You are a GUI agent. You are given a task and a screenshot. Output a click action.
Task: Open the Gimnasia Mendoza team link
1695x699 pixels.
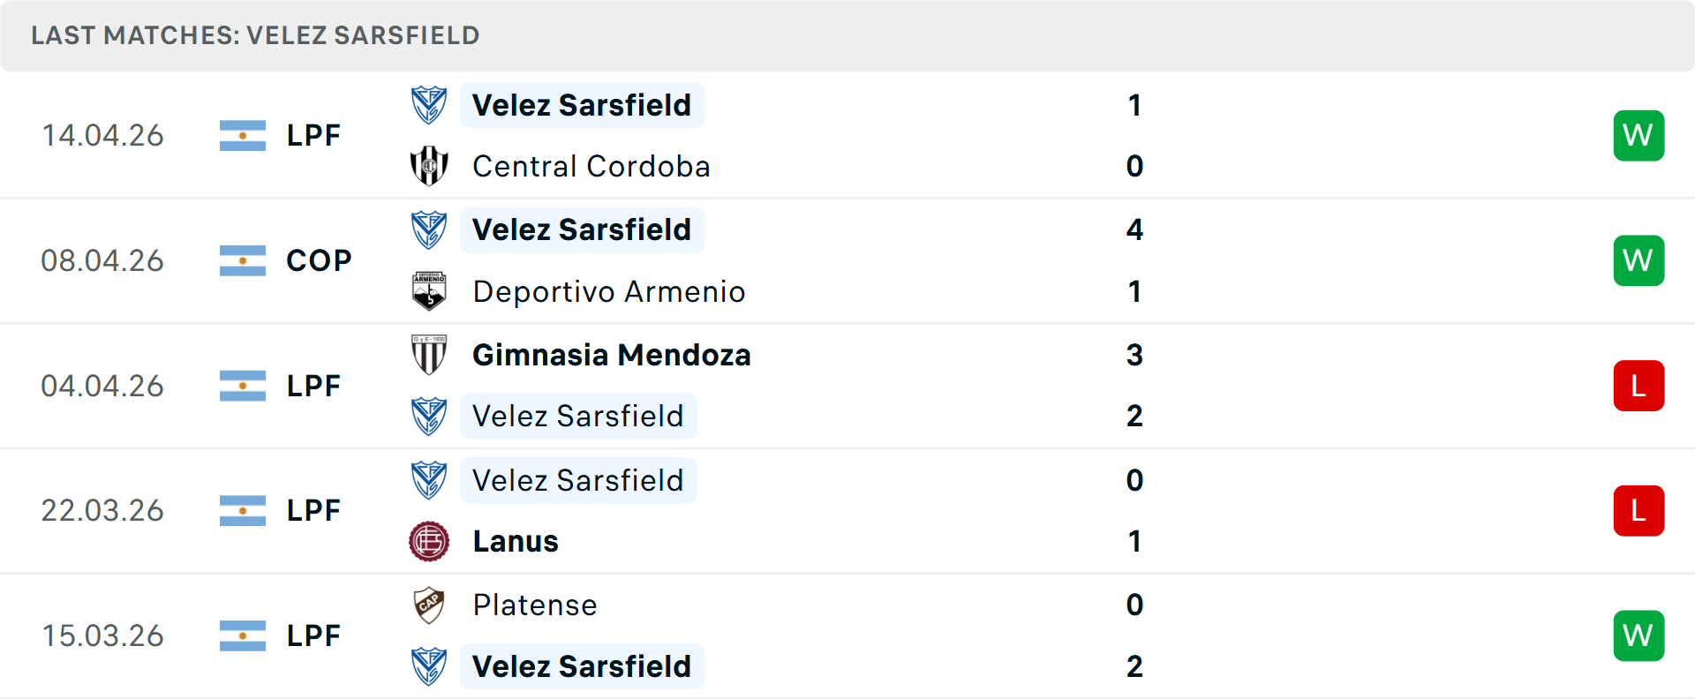point(611,355)
